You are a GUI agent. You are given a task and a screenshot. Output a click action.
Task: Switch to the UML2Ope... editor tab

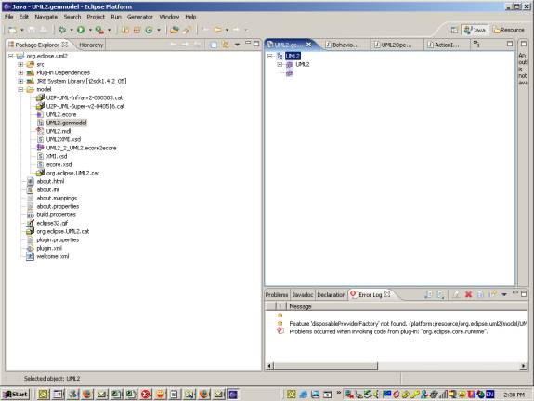[396, 45]
